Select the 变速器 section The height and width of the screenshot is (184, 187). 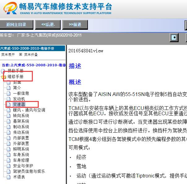coord(19,104)
